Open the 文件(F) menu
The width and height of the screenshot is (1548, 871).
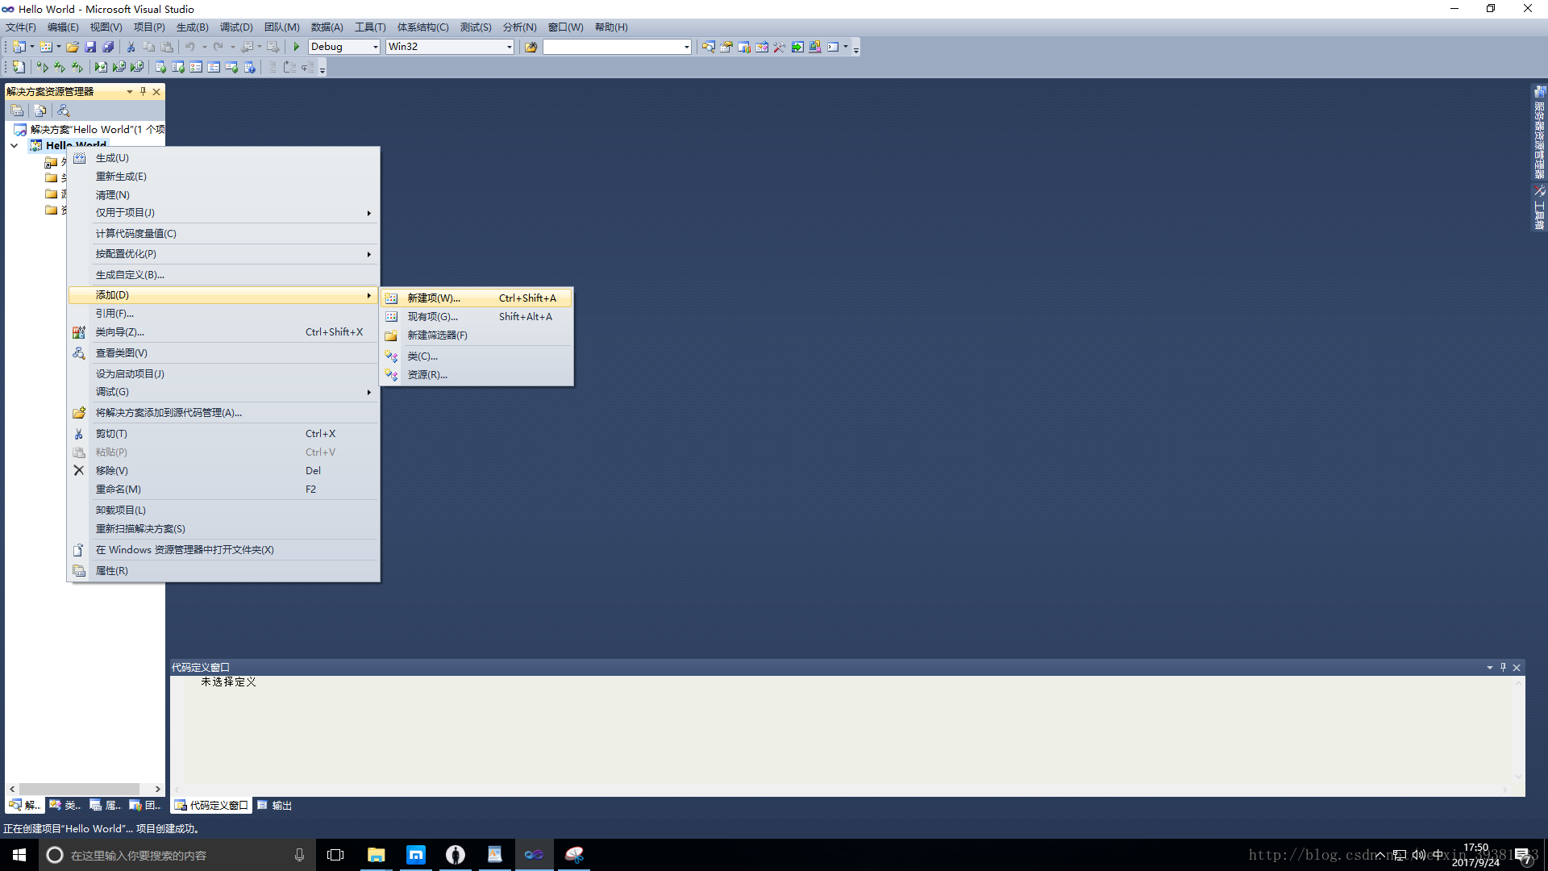click(21, 27)
